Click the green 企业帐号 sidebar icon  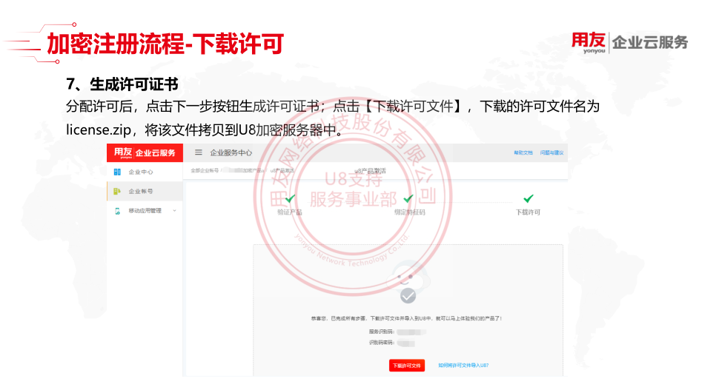click(x=117, y=191)
